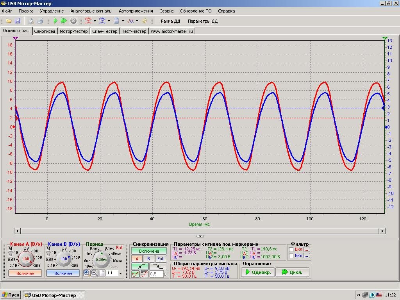This screenshot has width=400, height=300.
Task: Click the 'Параметры ДД' toolbar button
Action: pyautogui.click(x=203, y=21)
